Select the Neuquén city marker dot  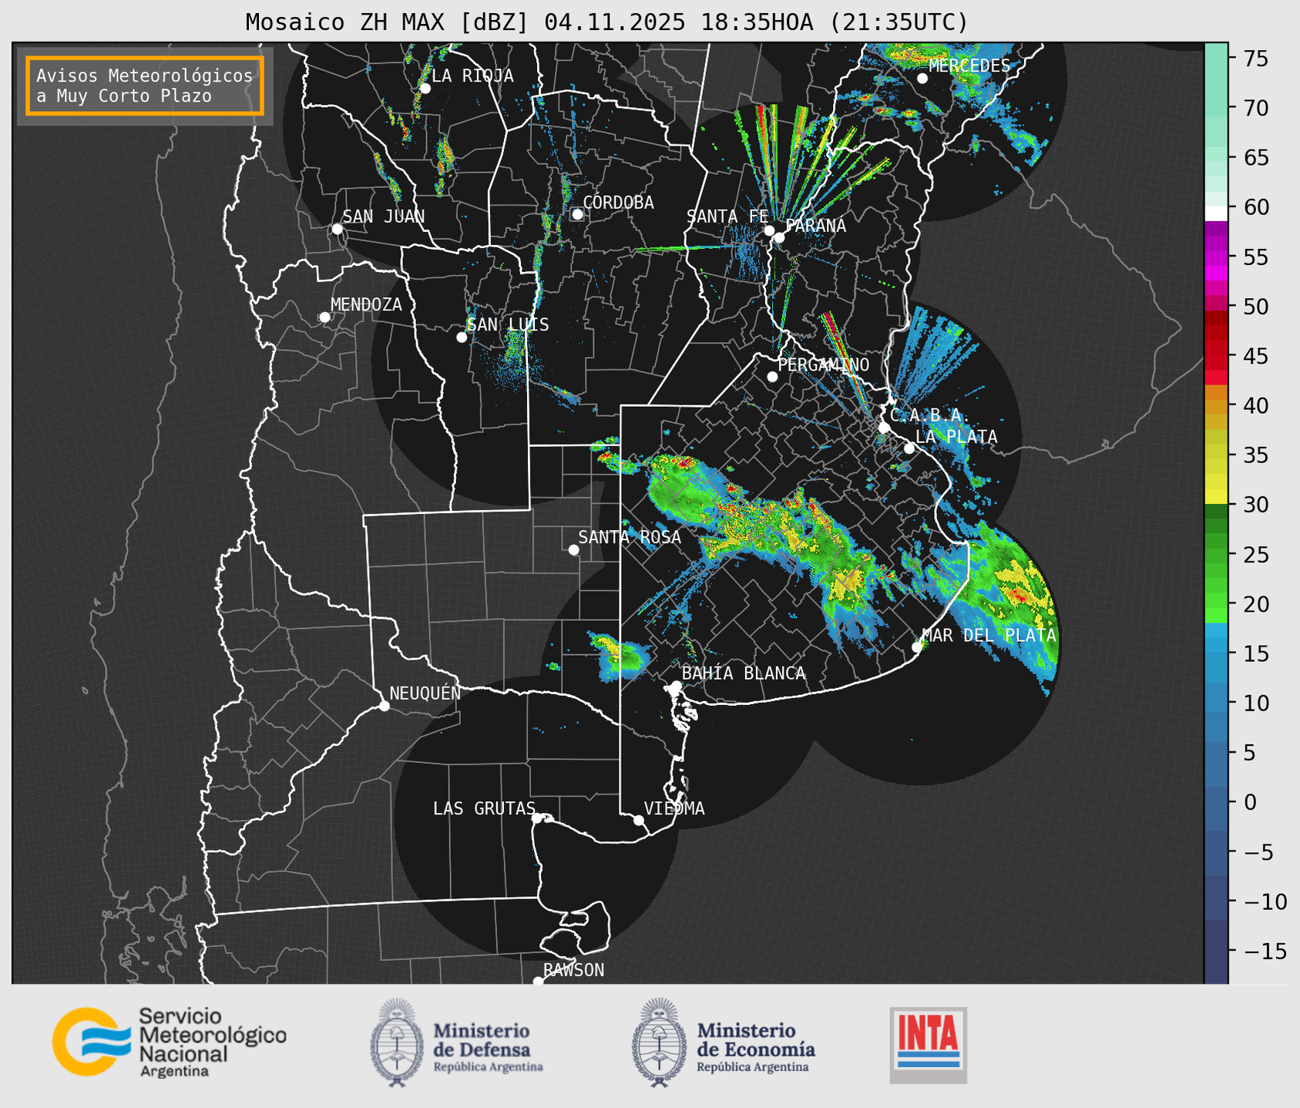385,706
